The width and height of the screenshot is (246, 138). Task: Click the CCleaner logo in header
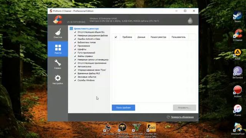58,20
